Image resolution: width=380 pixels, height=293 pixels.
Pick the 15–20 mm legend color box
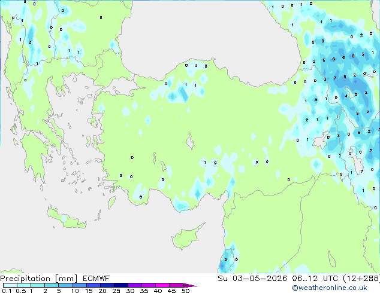point(93,285)
